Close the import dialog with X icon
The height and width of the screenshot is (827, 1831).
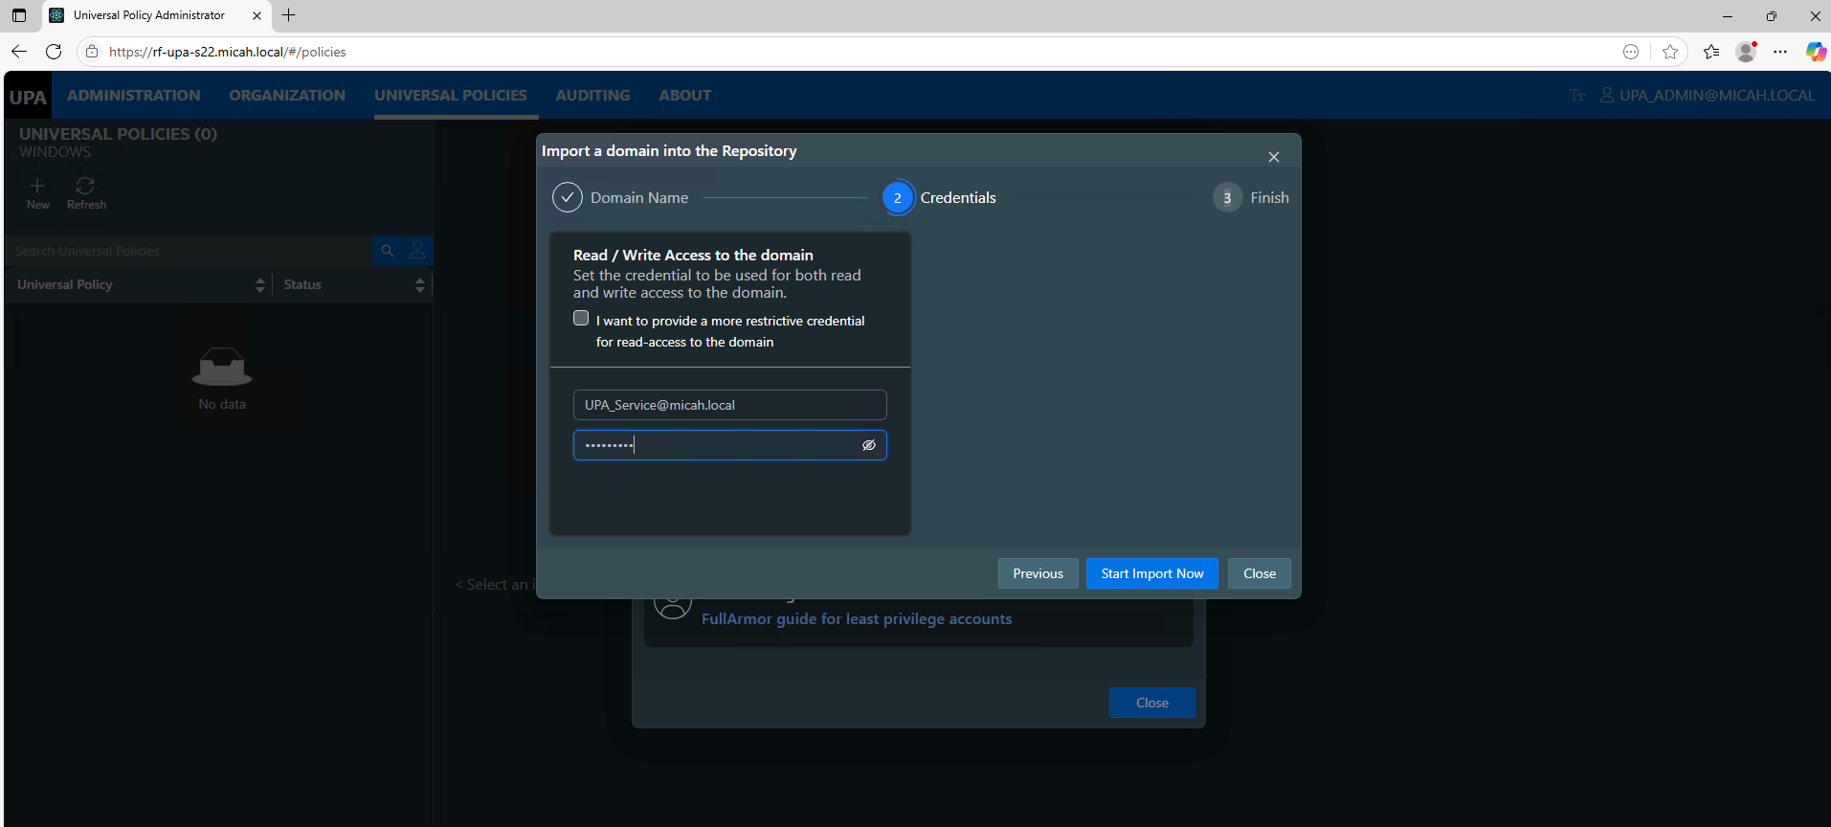1273,157
